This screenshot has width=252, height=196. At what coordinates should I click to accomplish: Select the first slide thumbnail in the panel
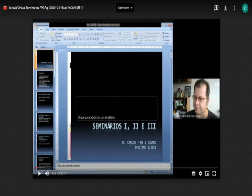pos(45,59)
